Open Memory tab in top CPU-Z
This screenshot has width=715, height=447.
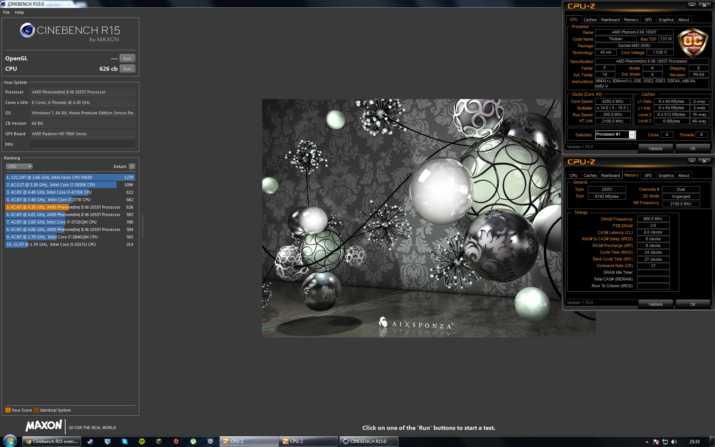click(x=631, y=20)
